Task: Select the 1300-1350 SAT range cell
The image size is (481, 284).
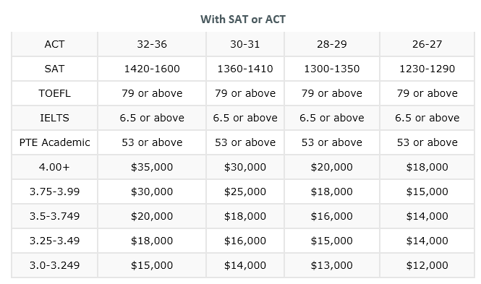Action: click(x=331, y=69)
